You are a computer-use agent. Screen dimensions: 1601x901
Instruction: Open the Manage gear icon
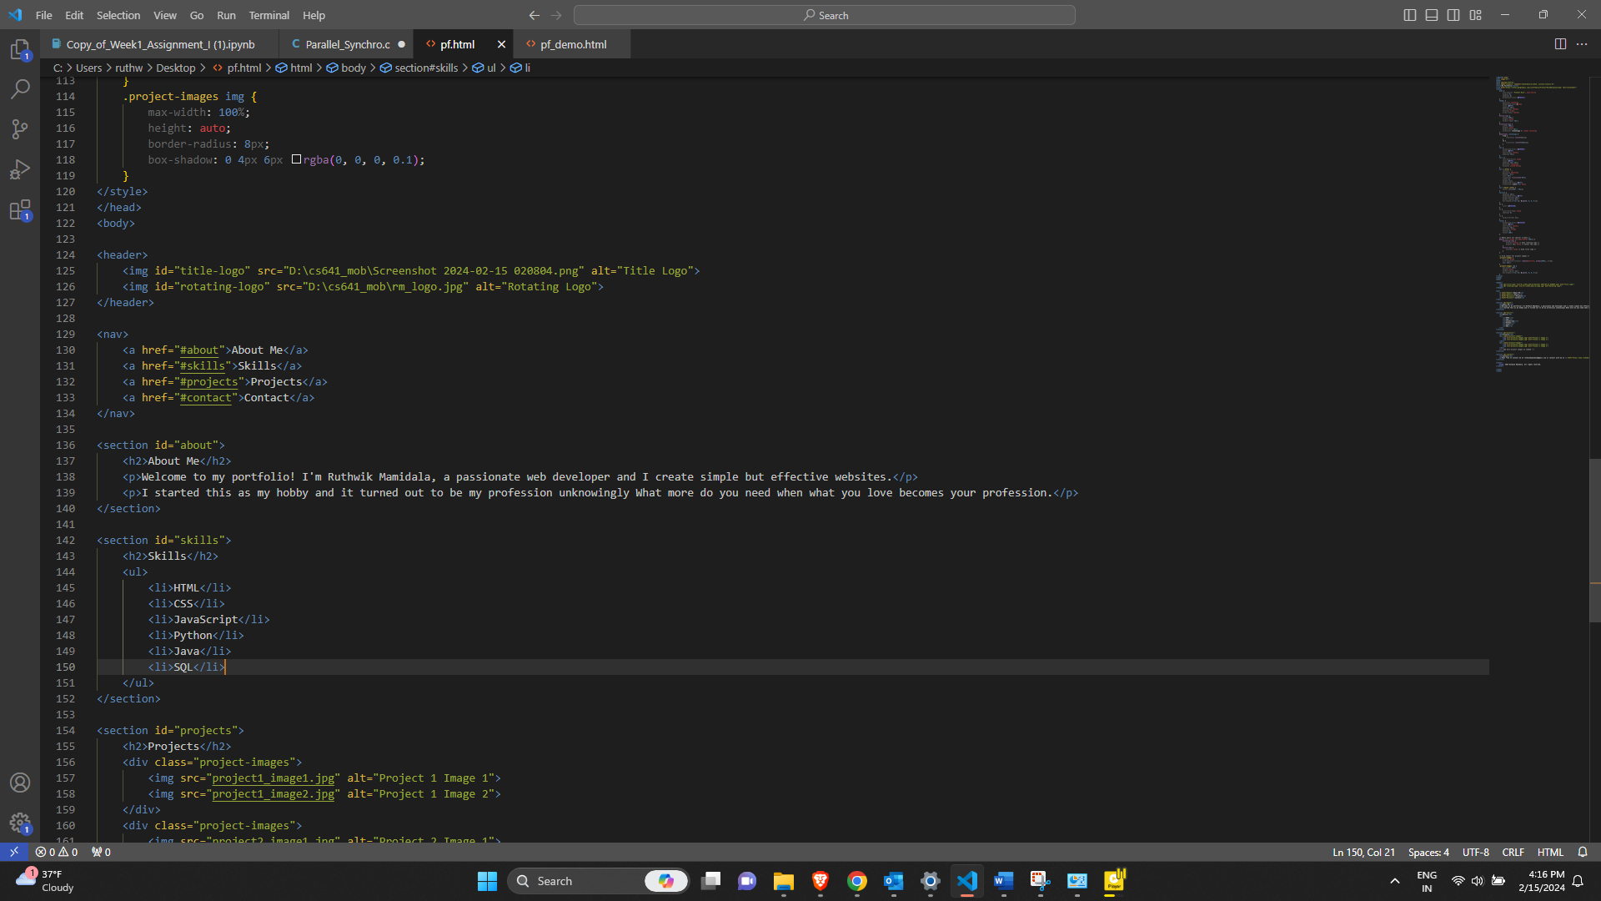20,823
